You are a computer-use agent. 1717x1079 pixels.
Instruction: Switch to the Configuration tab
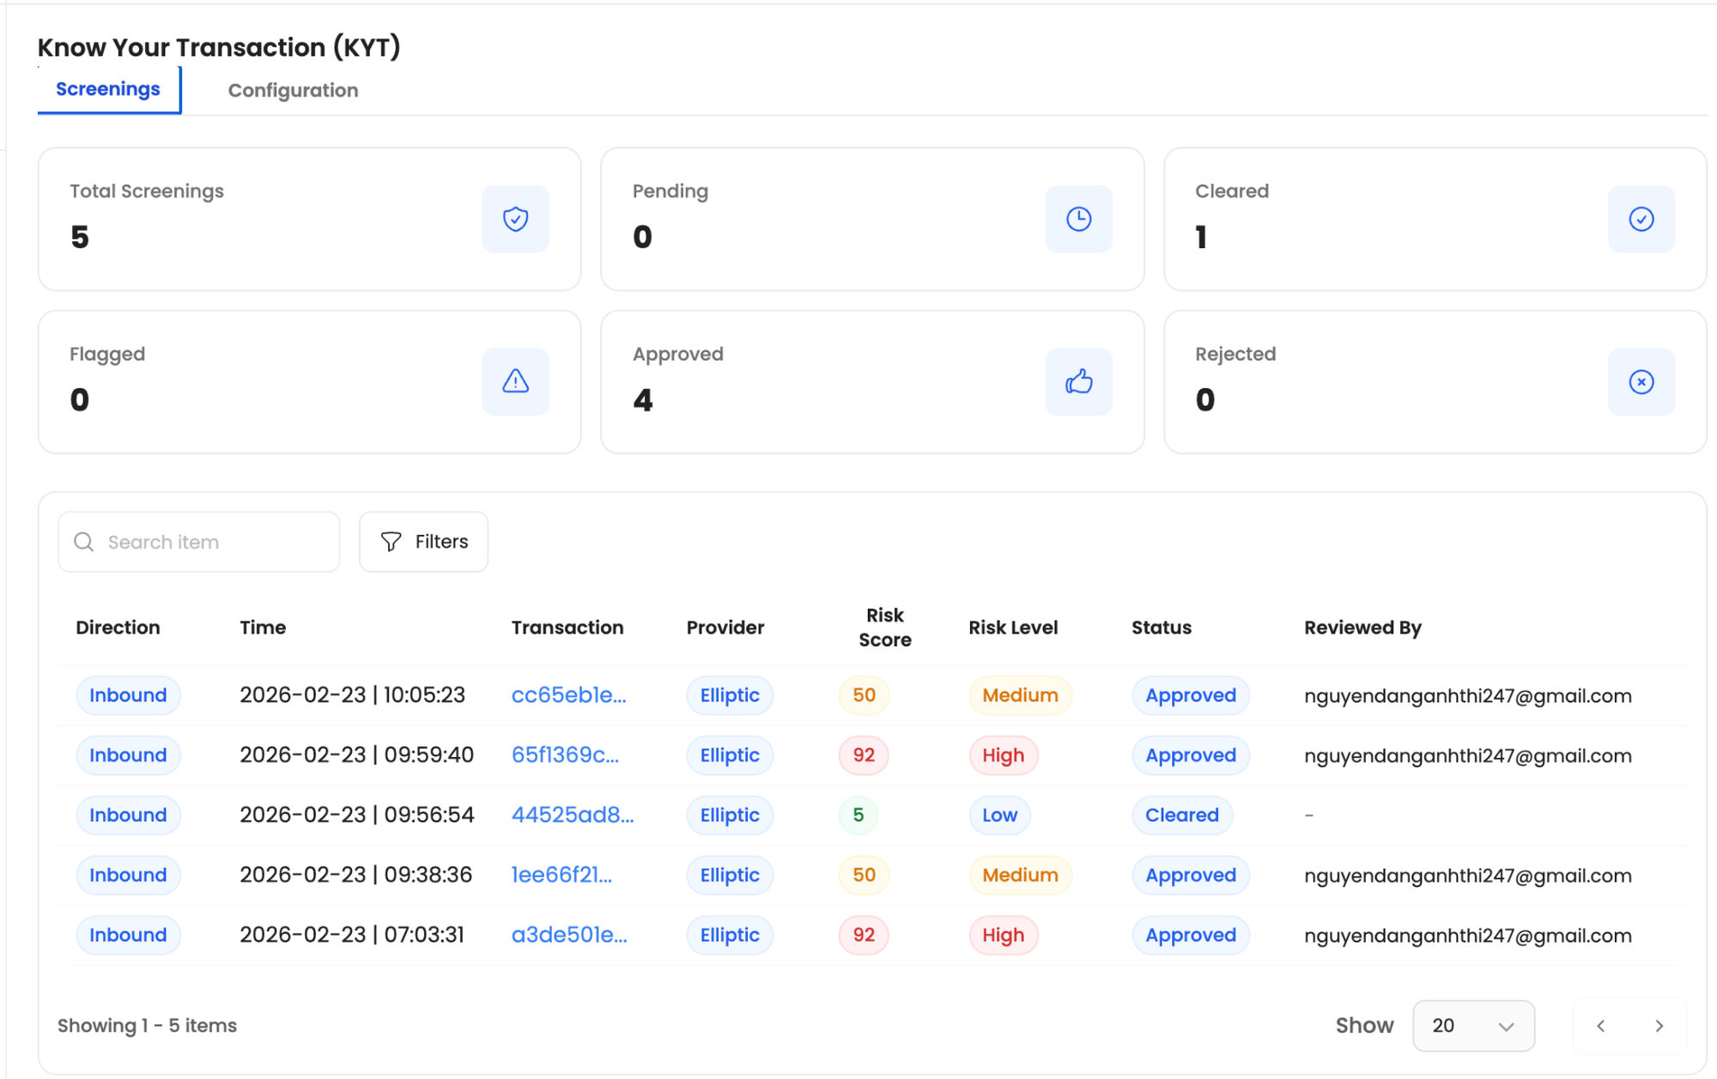pos(293,90)
